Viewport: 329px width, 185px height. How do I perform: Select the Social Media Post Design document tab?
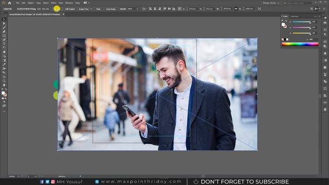[34, 14]
